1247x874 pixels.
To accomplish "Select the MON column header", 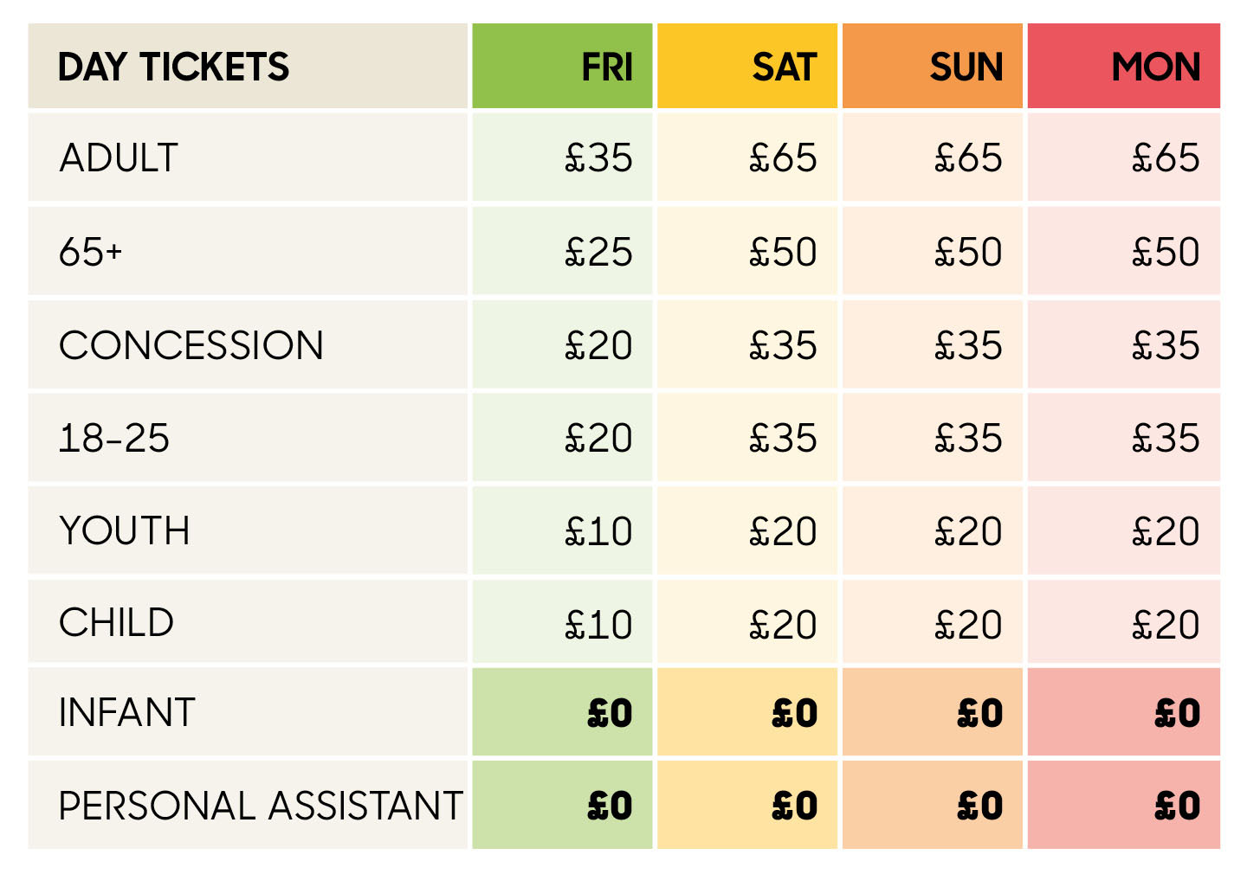I will [x=1155, y=67].
